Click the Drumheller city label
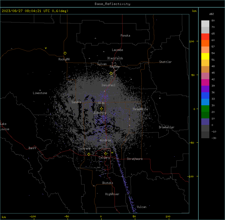 point(167,127)
